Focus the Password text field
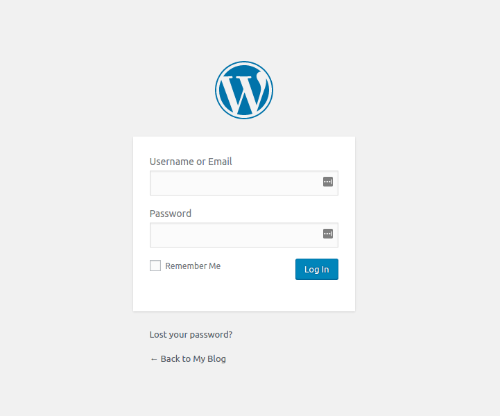This screenshot has width=500, height=416. click(234, 235)
